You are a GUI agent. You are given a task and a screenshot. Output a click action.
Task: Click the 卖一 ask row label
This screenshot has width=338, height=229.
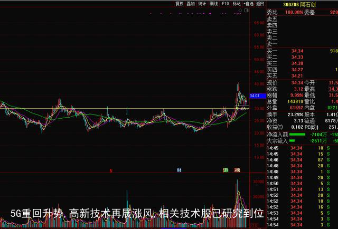click(272, 44)
